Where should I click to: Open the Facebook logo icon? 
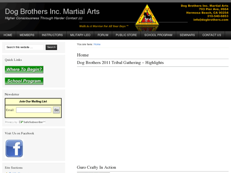point(14,149)
